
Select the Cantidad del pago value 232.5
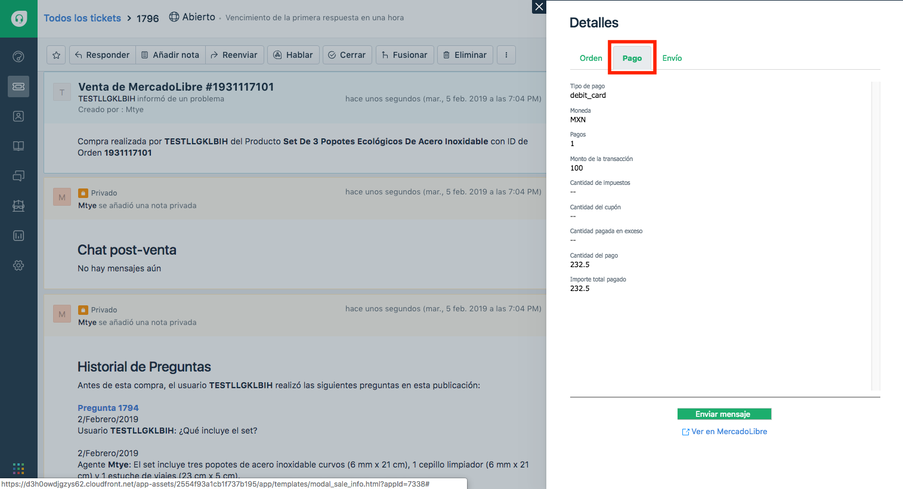pos(580,265)
